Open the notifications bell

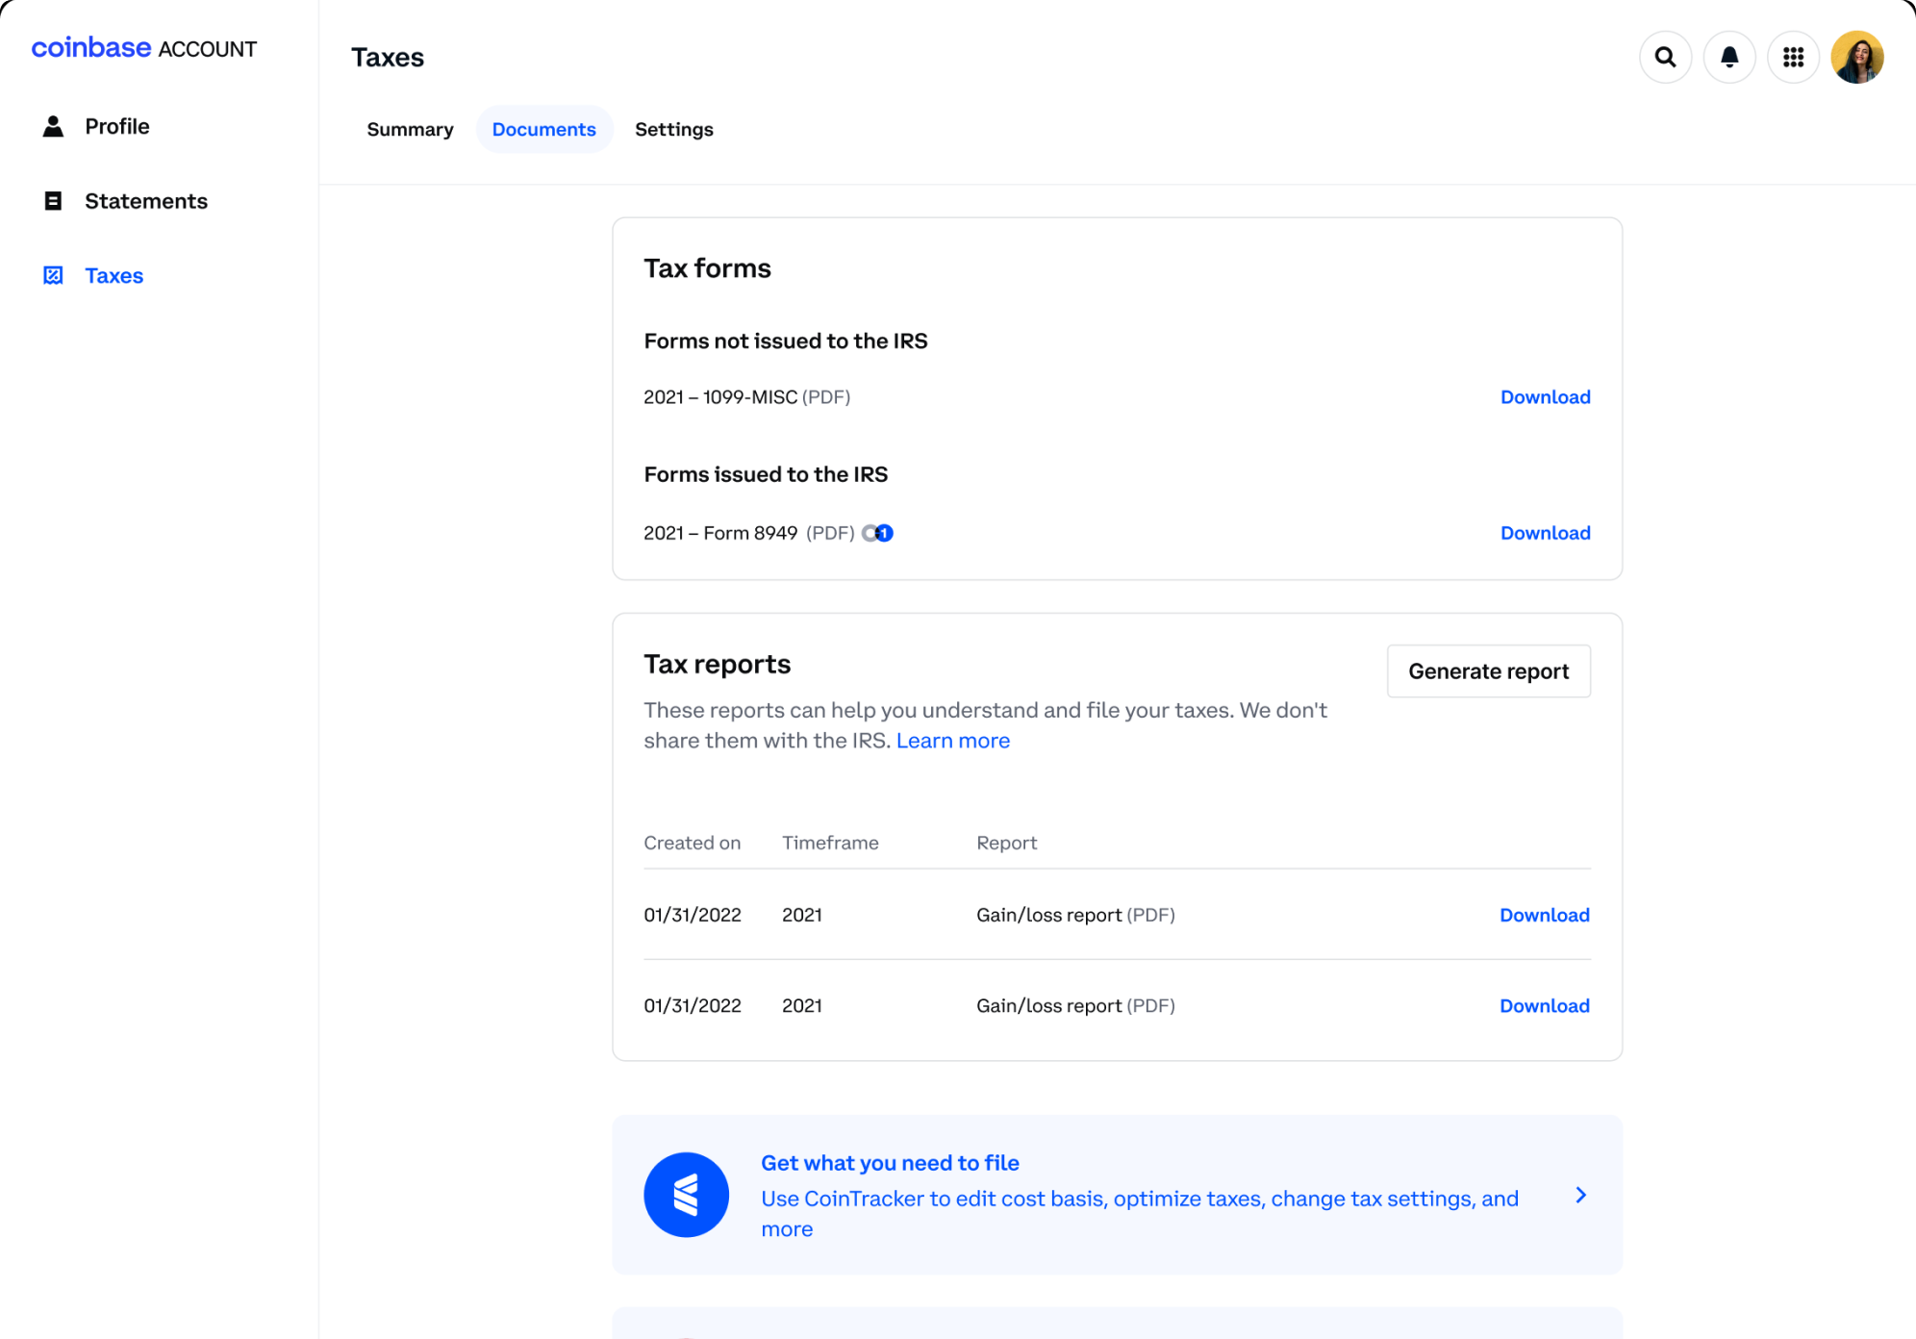coord(1729,58)
